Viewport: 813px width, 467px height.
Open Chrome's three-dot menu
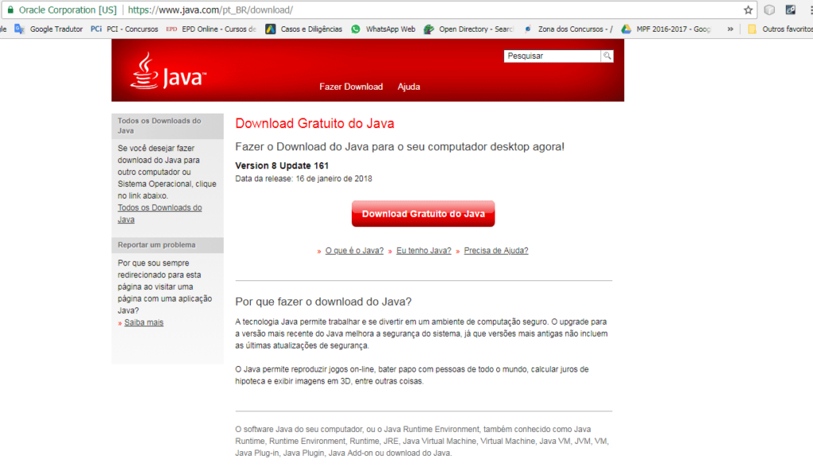tap(811, 10)
